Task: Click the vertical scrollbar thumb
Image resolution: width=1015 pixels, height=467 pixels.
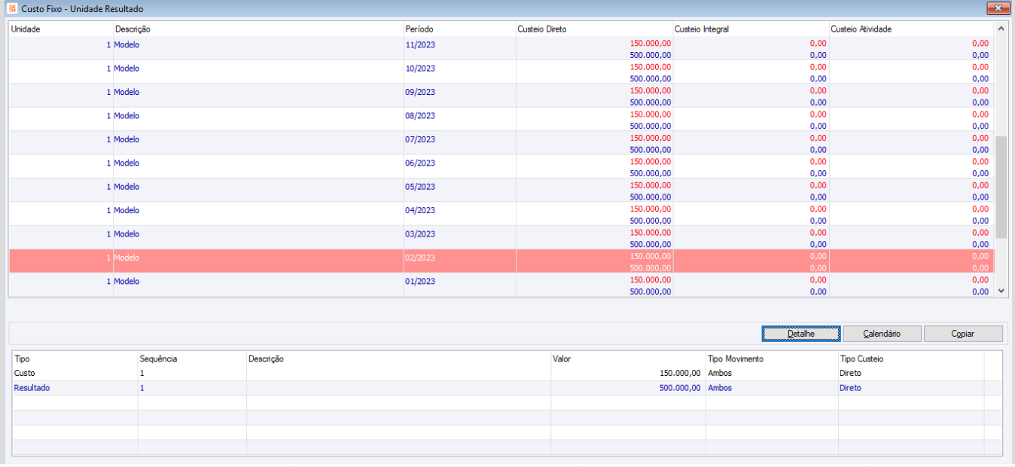Action: (x=1001, y=187)
